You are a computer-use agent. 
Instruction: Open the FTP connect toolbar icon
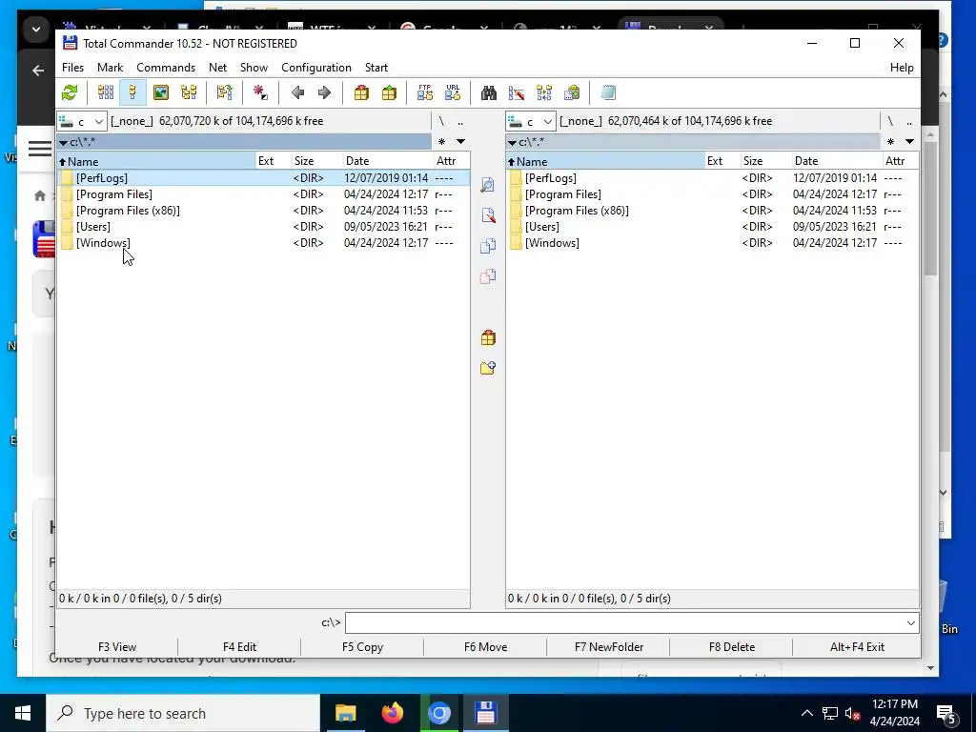coord(425,92)
